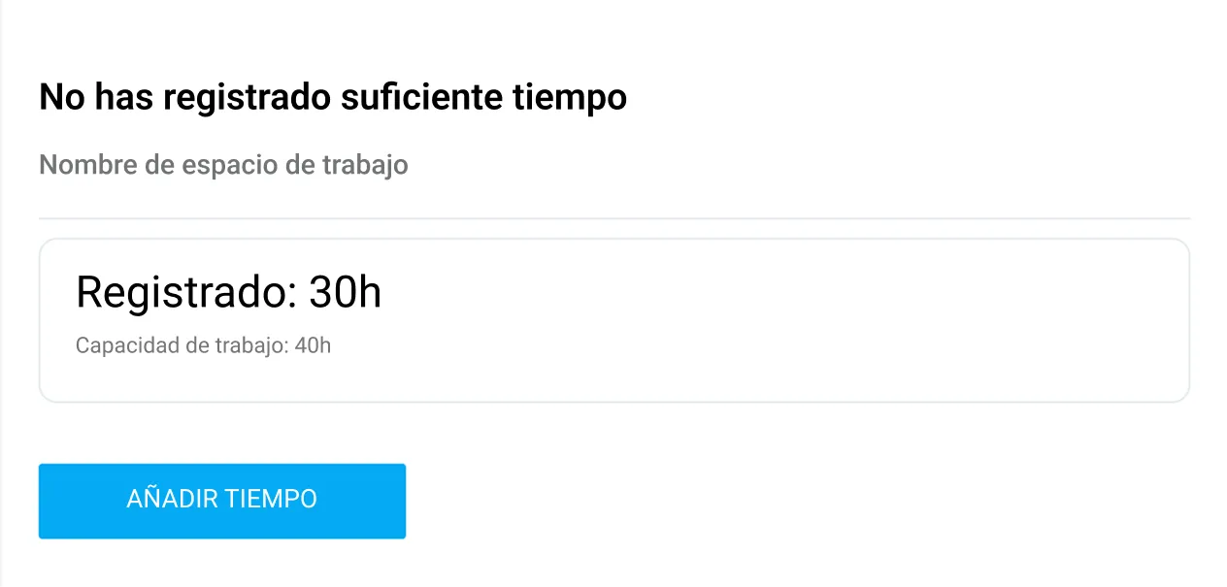1227x587 pixels.
Task: Click the insufficient time warning heading
Action: pyautogui.click(x=332, y=96)
